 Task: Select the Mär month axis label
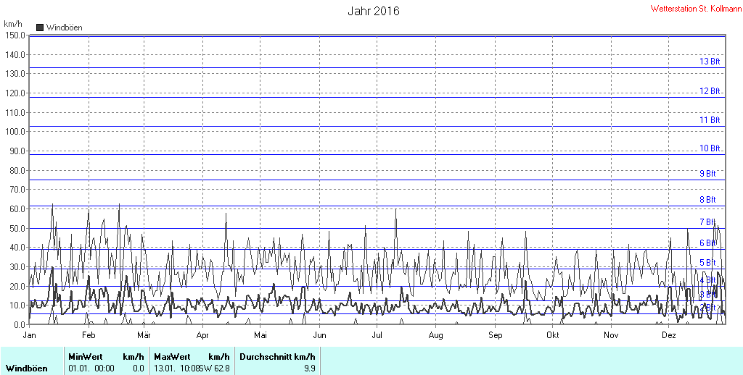point(144,335)
